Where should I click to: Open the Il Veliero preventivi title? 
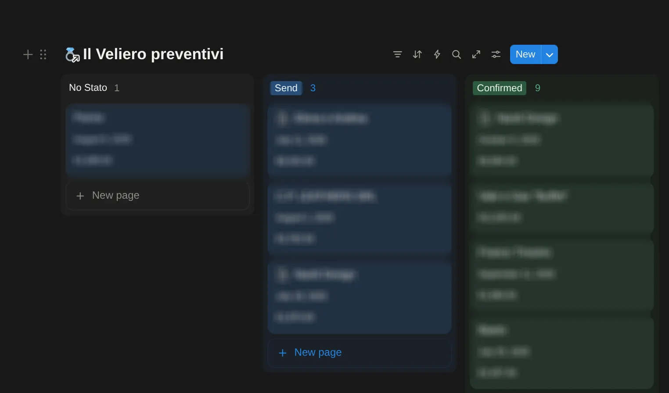click(153, 54)
